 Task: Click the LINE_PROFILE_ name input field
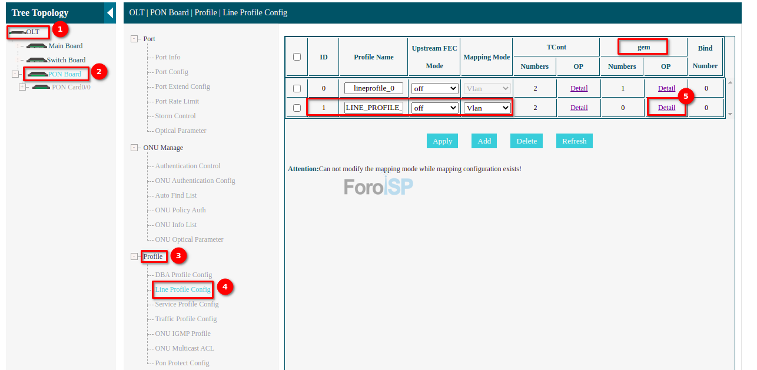coord(374,108)
